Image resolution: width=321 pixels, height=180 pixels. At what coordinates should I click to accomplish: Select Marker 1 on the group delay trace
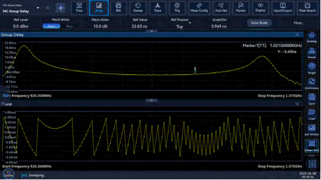click(195, 70)
